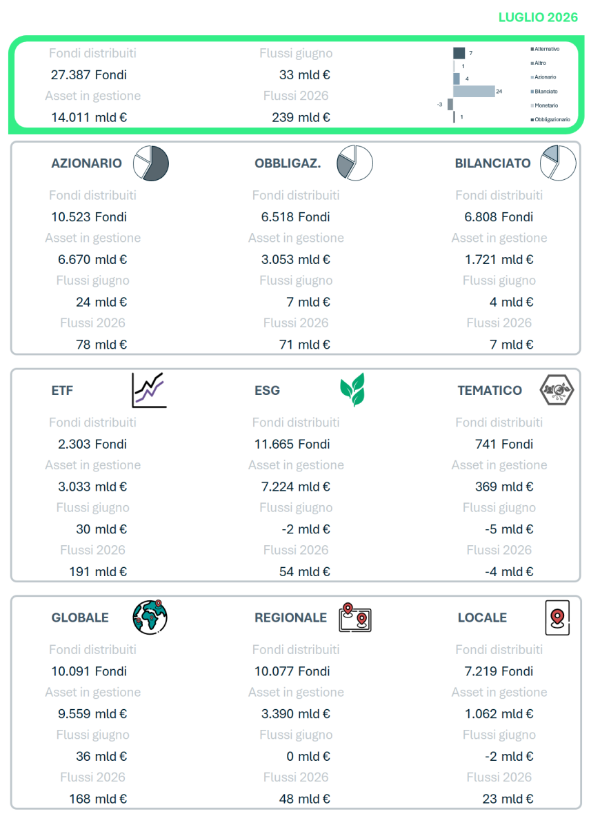
Task: Click the 27.387 Fondi total value
Action: click(x=89, y=74)
